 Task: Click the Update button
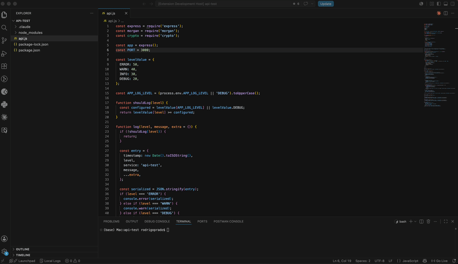click(326, 4)
